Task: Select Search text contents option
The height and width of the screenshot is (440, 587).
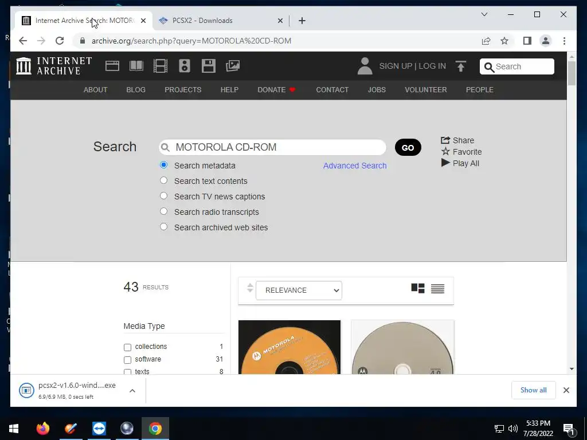Action: click(x=163, y=180)
